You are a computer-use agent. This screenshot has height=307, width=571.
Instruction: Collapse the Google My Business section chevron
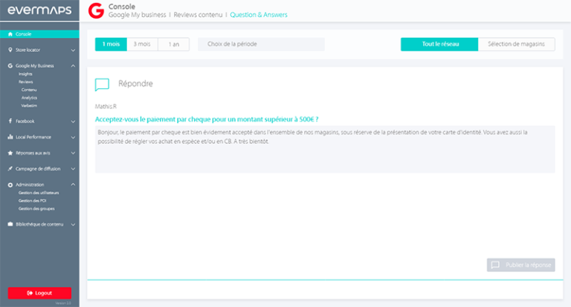(x=73, y=66)
